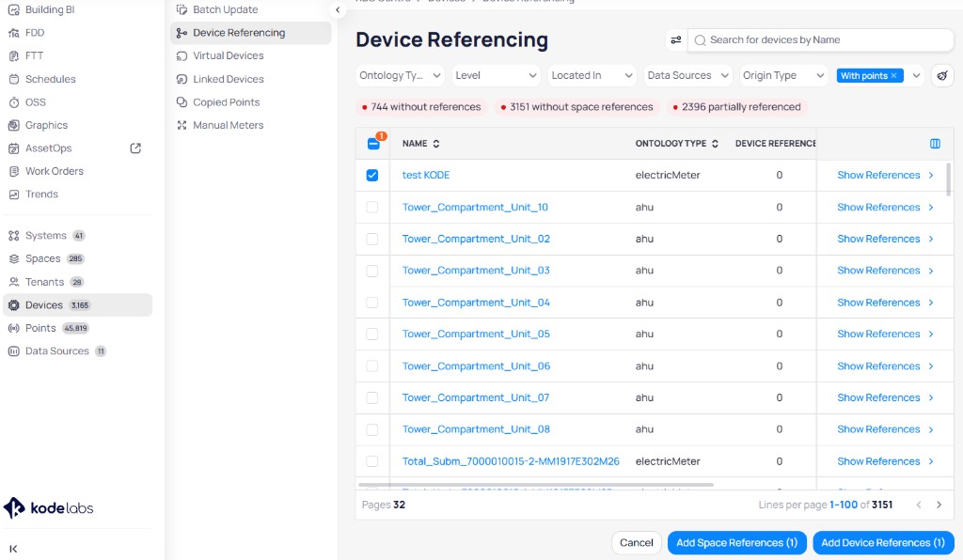This screenshot has height=560, width=963.
Task: Click the Linked Devices icon
Action: click(x=182, y=79)
